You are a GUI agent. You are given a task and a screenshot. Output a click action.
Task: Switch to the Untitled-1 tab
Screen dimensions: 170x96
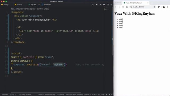(46, 5)
